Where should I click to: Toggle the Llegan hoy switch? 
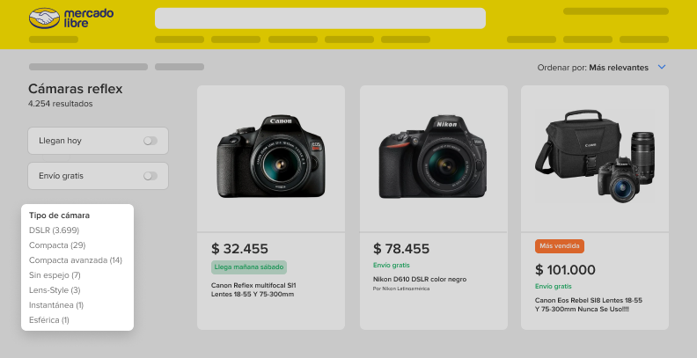click(150, 141)
